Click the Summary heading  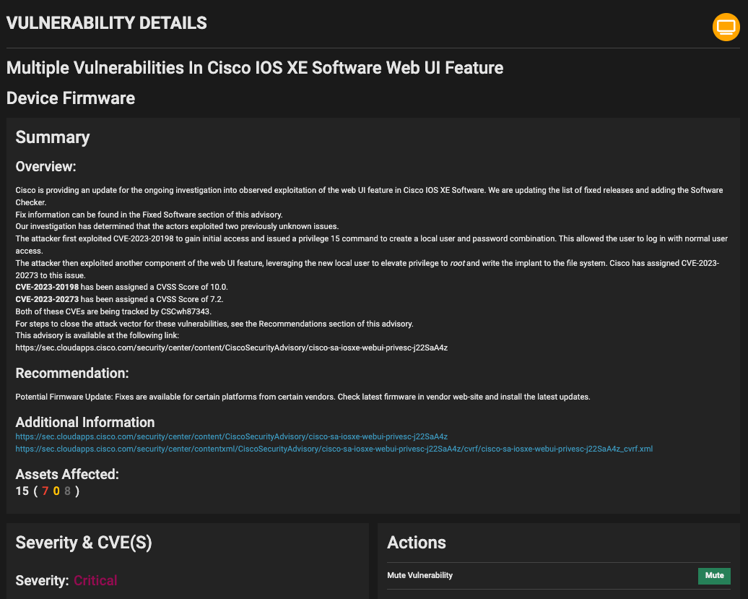[x=53, y=137]
